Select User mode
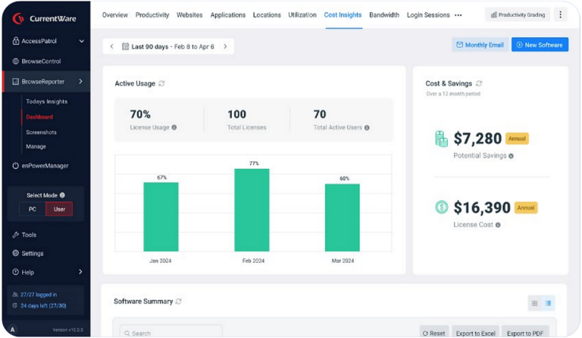Viewport: 582px width, 338px height. coord(59,209)
